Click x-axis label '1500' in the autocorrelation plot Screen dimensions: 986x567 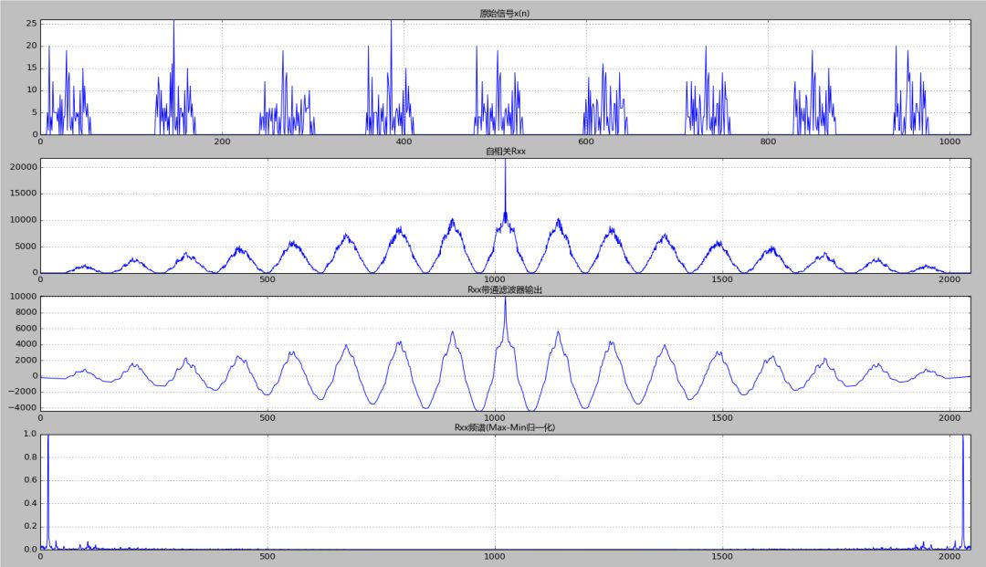(722, 279)
